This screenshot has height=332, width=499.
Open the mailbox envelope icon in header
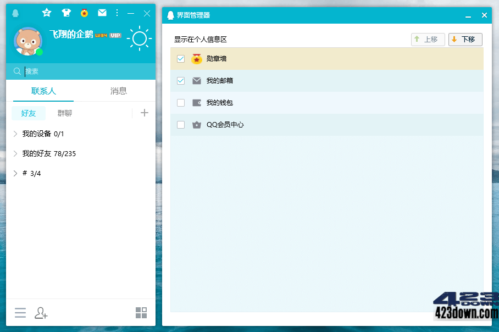[x=102, y=13]
